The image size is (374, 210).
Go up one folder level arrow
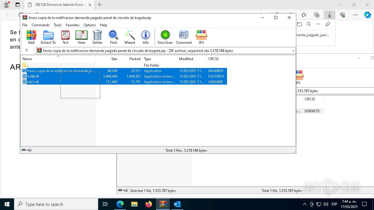coord(27,50)
